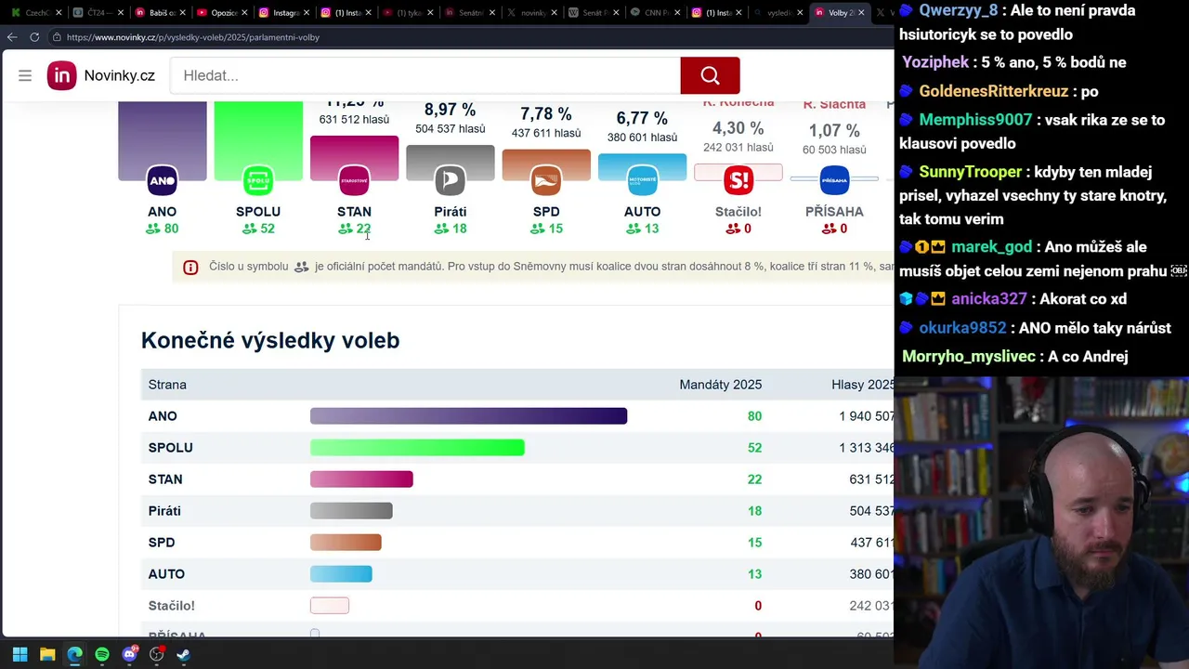Click chat username 'SunnyTrooper'

(x=970, y=172)
